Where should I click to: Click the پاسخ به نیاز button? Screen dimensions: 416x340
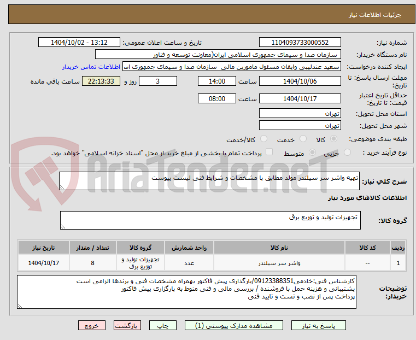[x=318, y=325]
